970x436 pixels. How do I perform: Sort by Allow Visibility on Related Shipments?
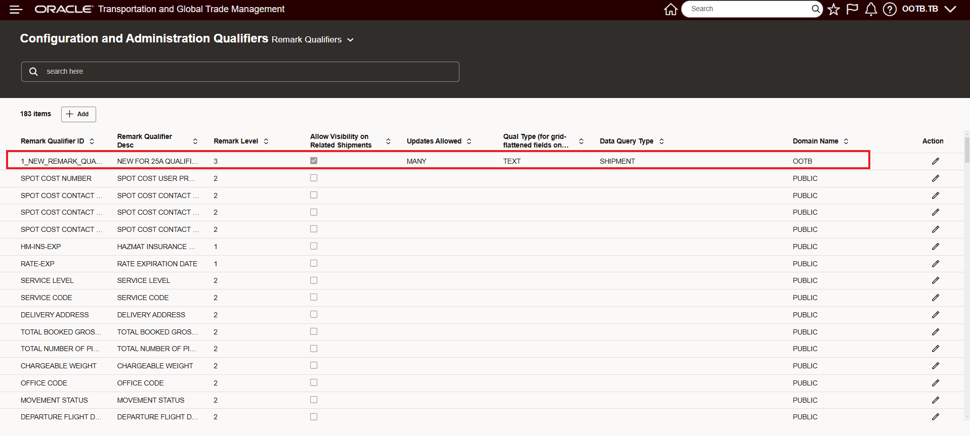coord(388,141)
